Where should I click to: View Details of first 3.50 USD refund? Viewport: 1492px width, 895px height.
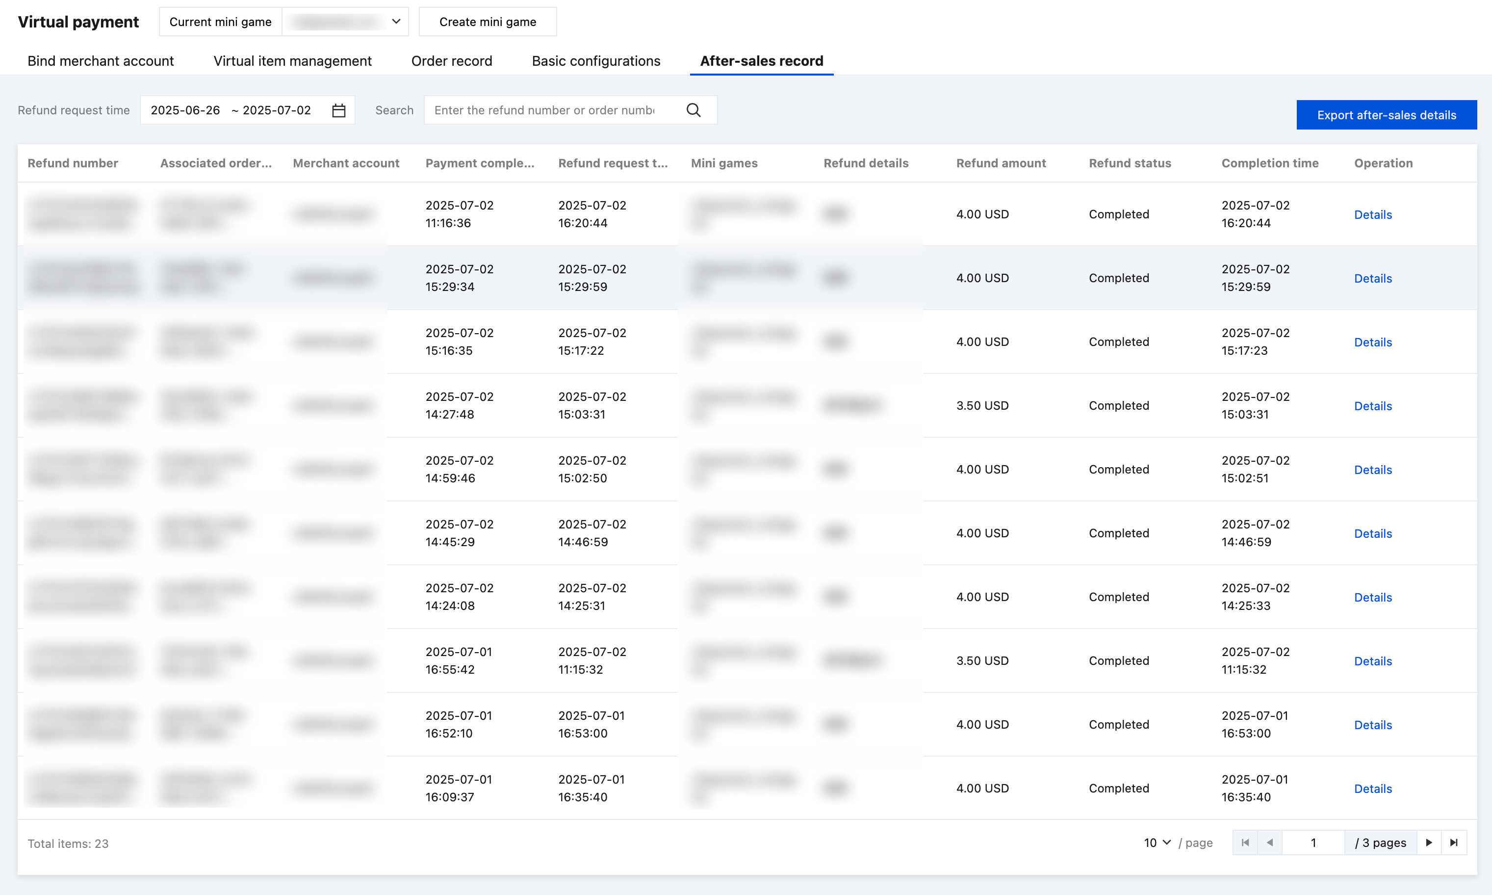point(1373,406)
